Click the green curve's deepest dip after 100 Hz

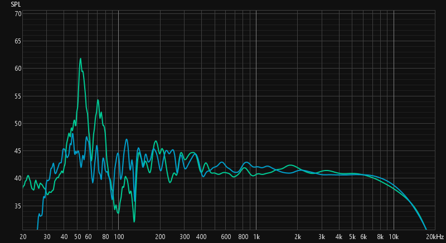point(134,221)
